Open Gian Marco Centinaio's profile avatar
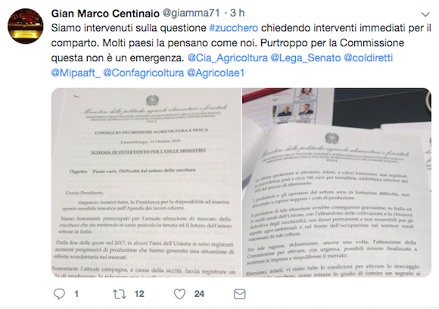 (26, 26)
